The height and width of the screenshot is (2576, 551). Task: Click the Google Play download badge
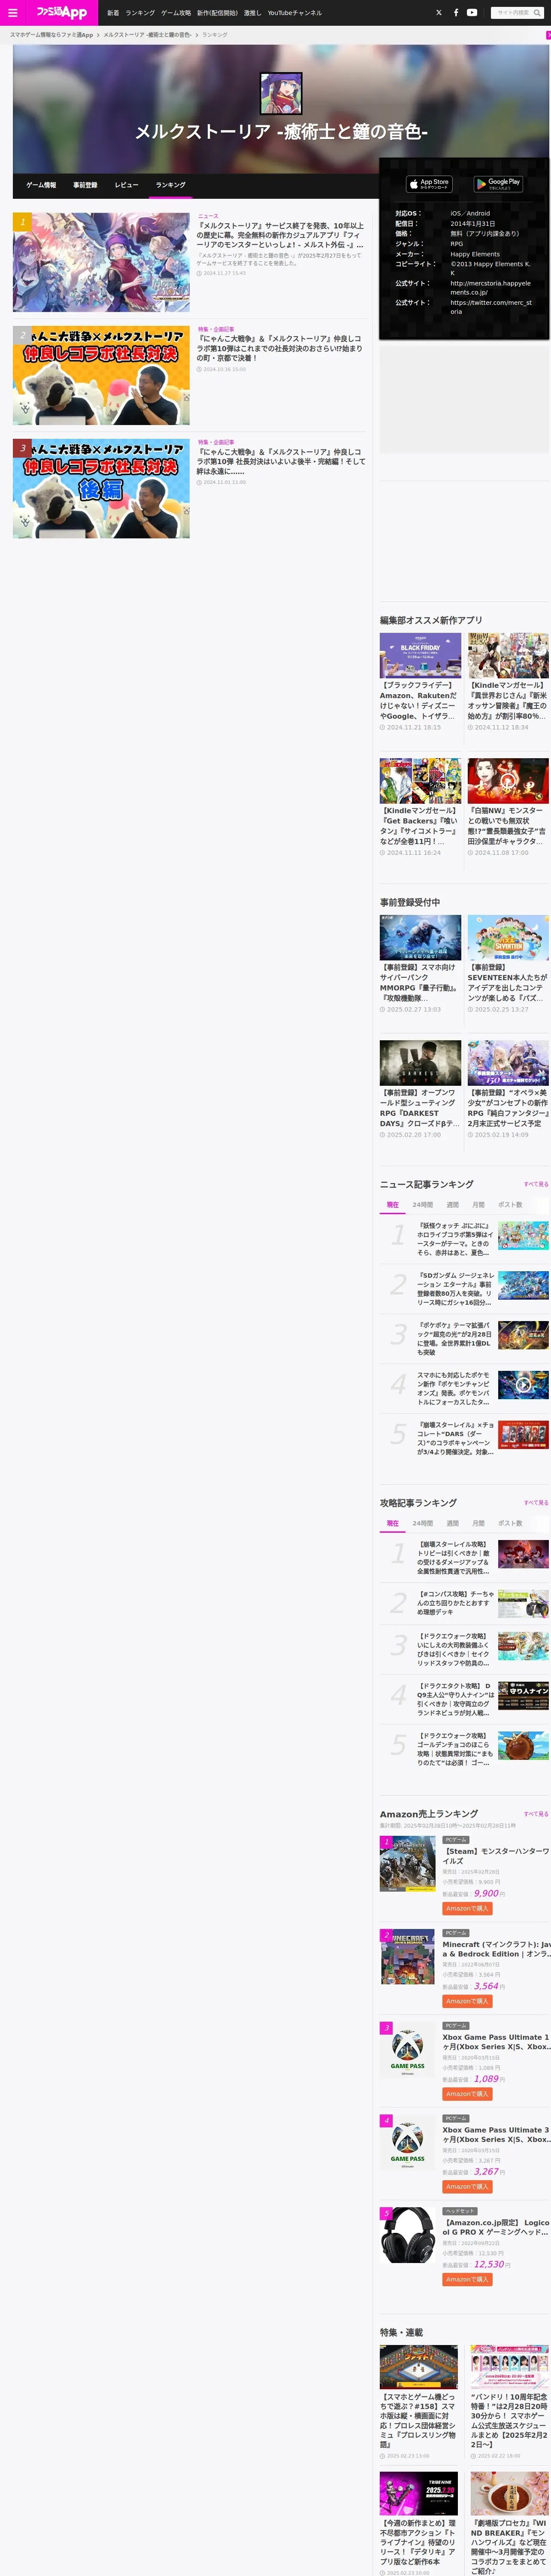498,184
